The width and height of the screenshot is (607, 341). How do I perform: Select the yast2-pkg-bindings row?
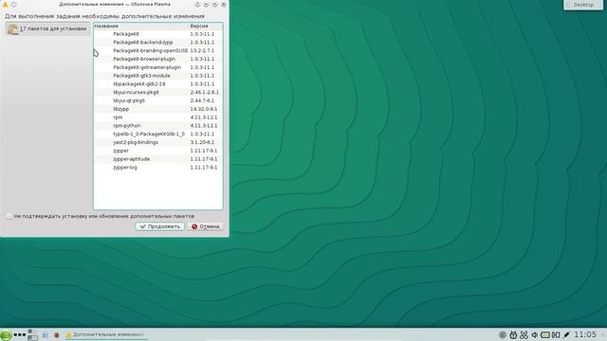(158, 142)
